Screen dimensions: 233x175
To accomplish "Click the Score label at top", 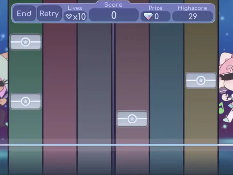I will coord(113,5).
